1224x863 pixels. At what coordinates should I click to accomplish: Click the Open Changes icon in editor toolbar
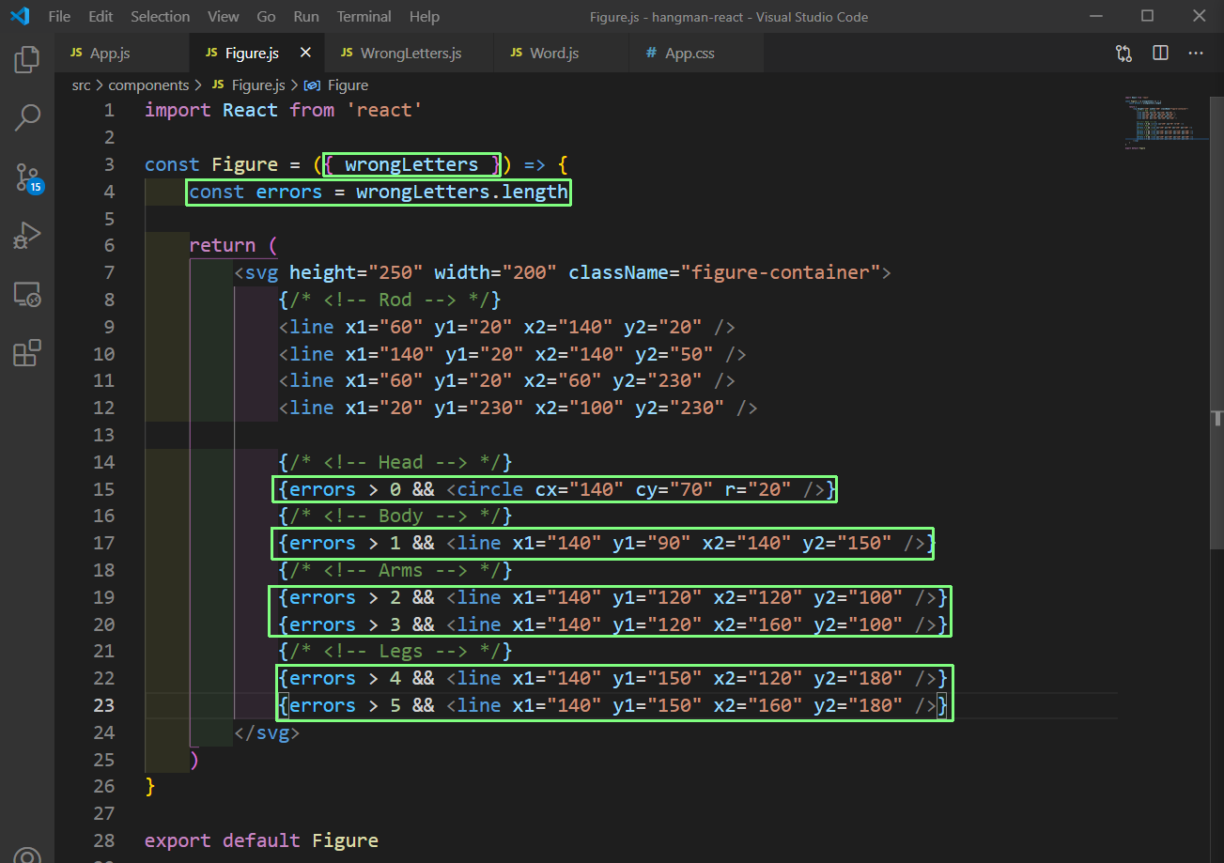(x=1123, y=54)
